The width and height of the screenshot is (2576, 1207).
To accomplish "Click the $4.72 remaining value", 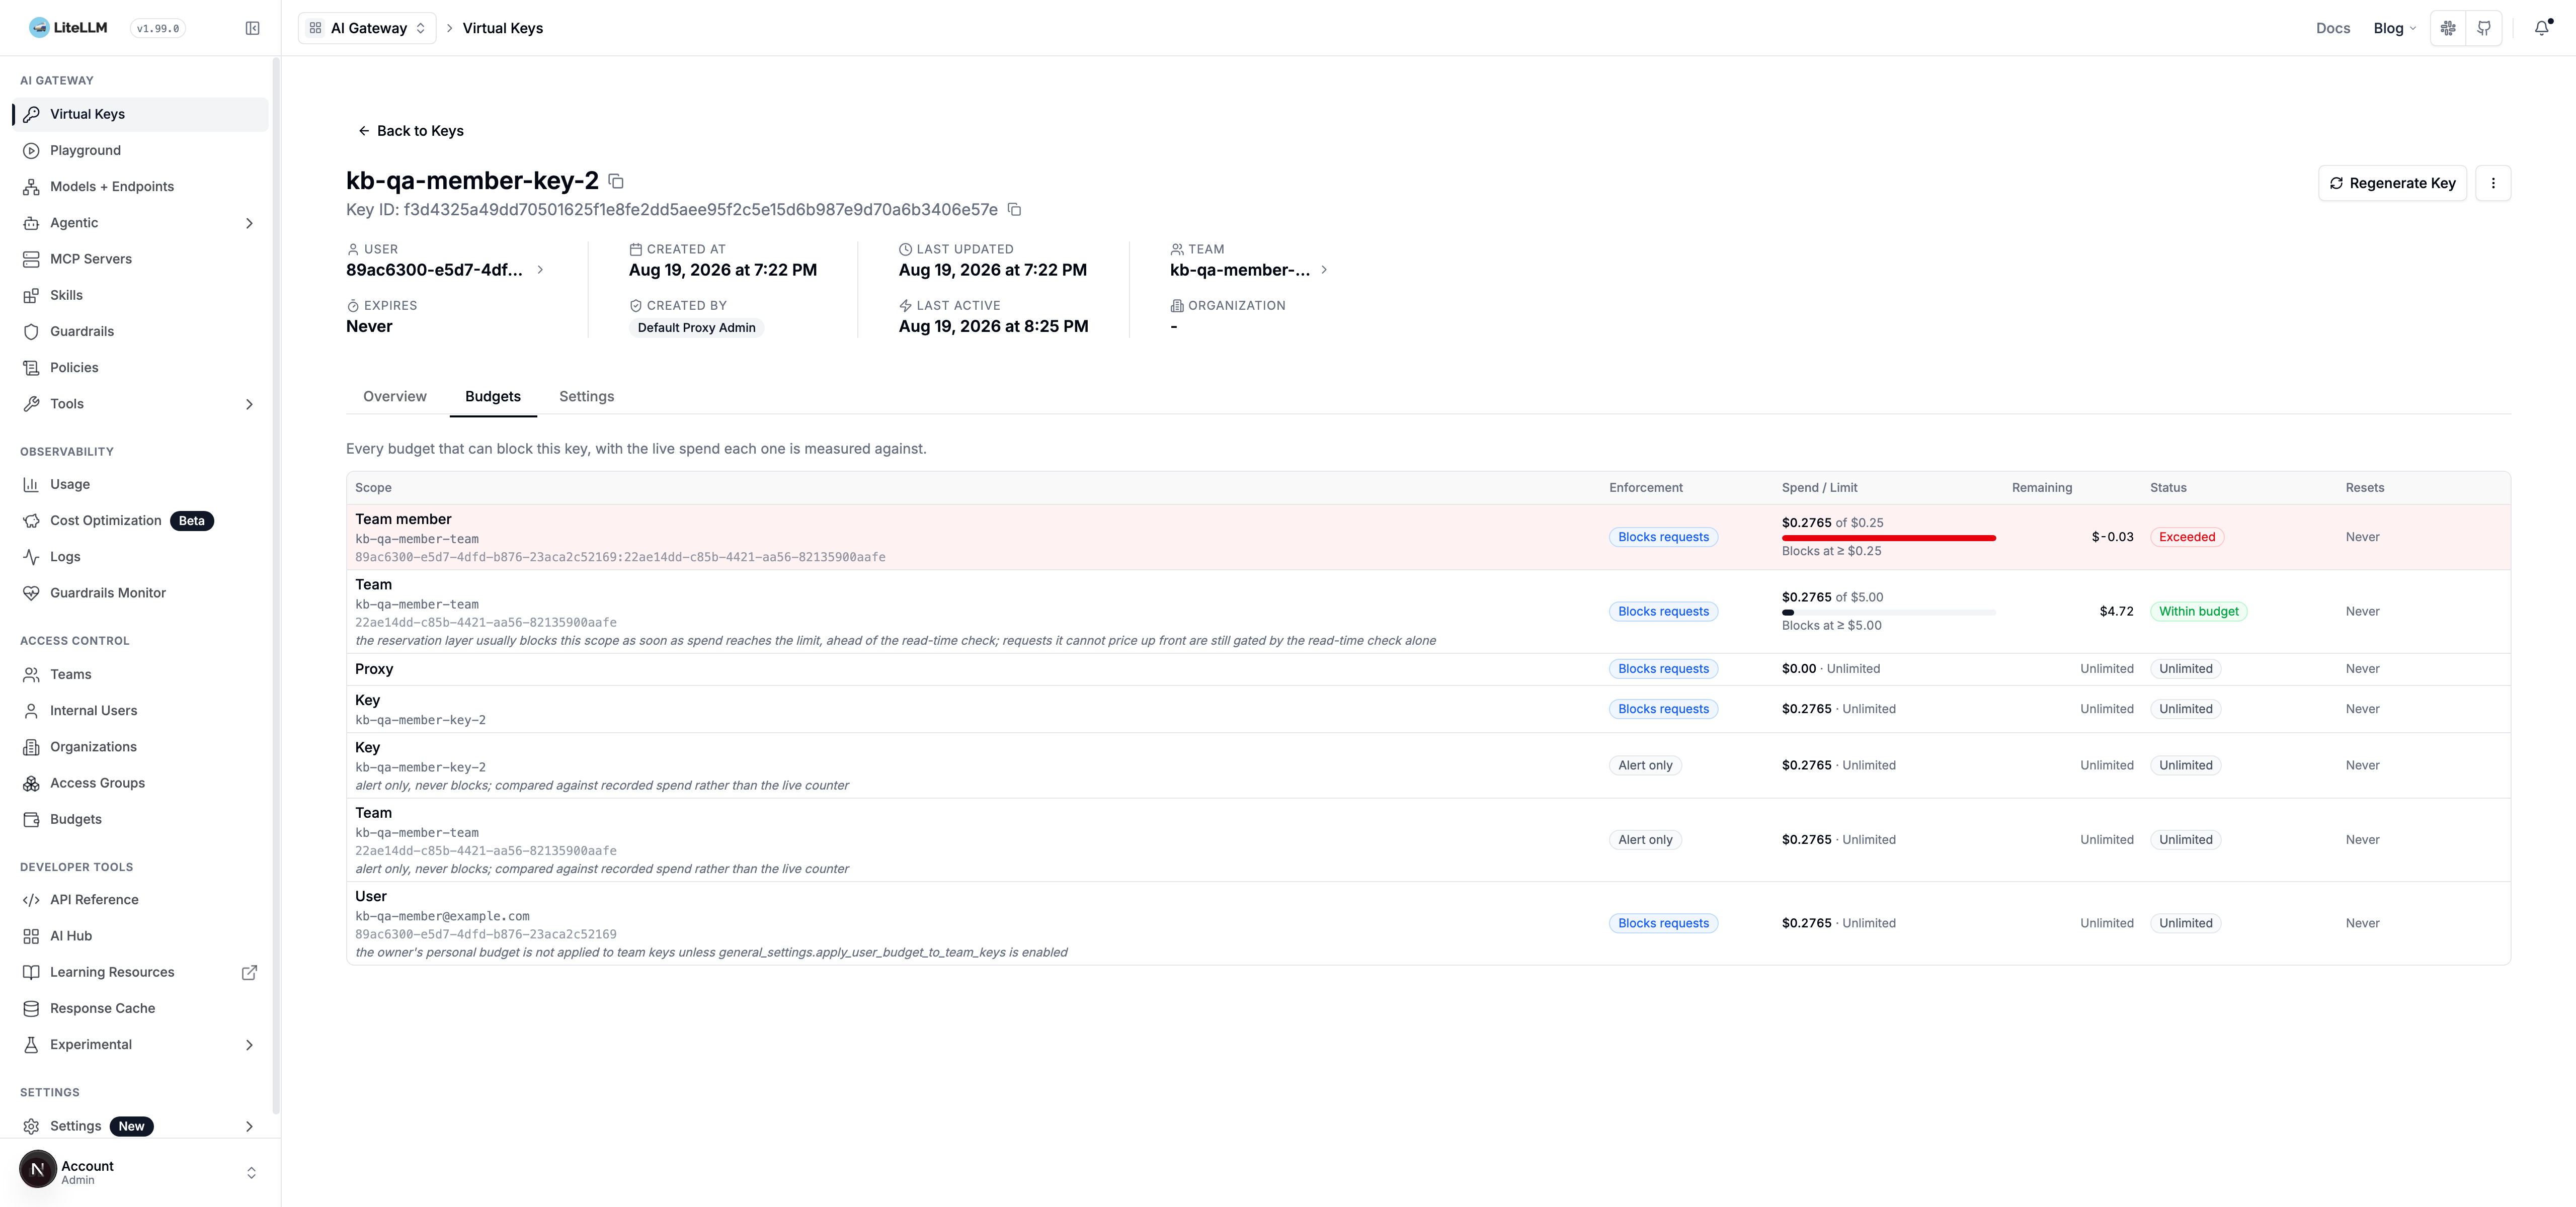I will (2117, 612).
